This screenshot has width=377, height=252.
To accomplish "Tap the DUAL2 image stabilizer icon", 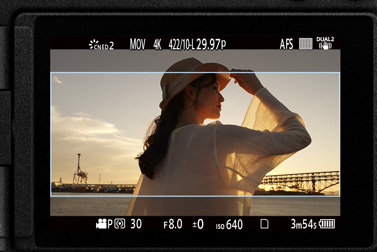I will [x=325, y=43].
